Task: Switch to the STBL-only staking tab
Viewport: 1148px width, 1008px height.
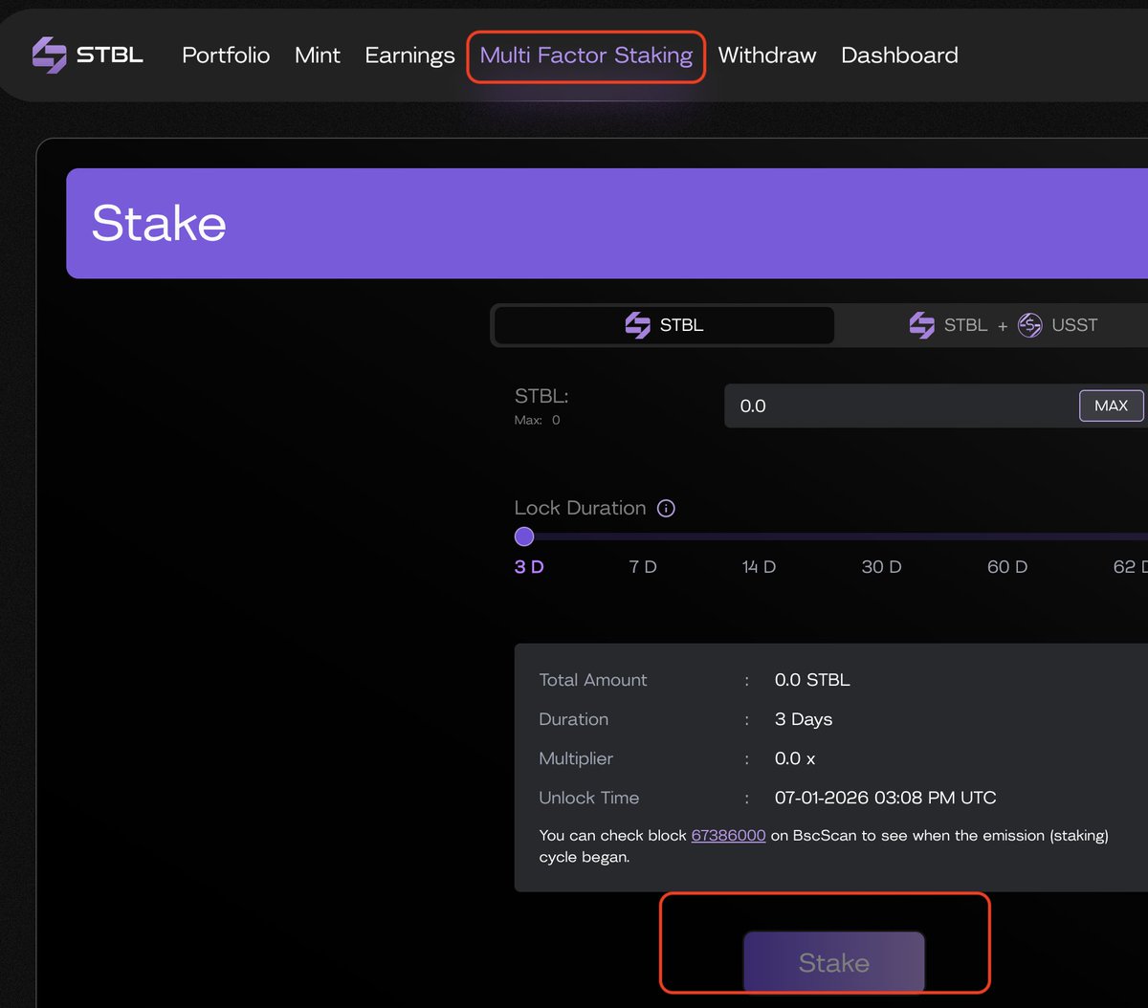Action: 664,325
